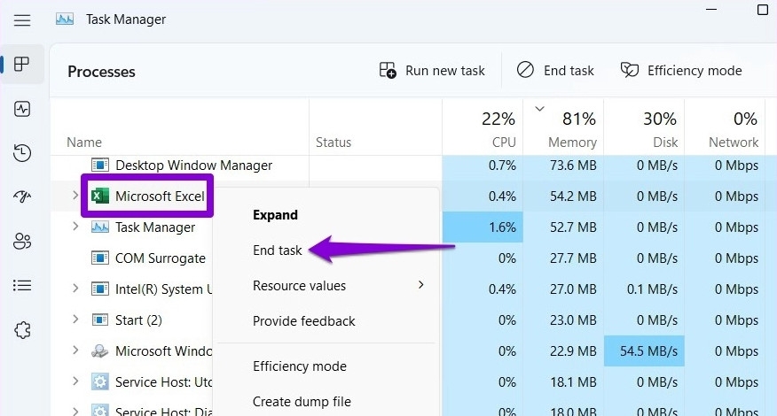Click the Desktop Window Manager process icon
Viewport: 777px width, 416px height.
[x=100, y=165]
